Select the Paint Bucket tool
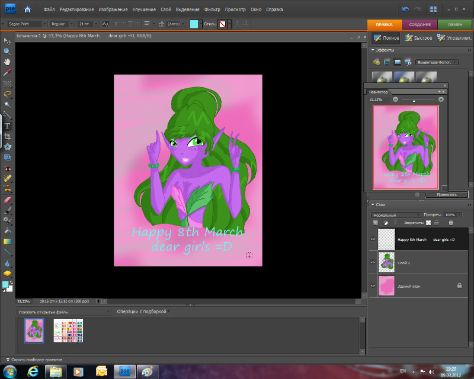This screenshot has height=379, width=474. point(8,231)
